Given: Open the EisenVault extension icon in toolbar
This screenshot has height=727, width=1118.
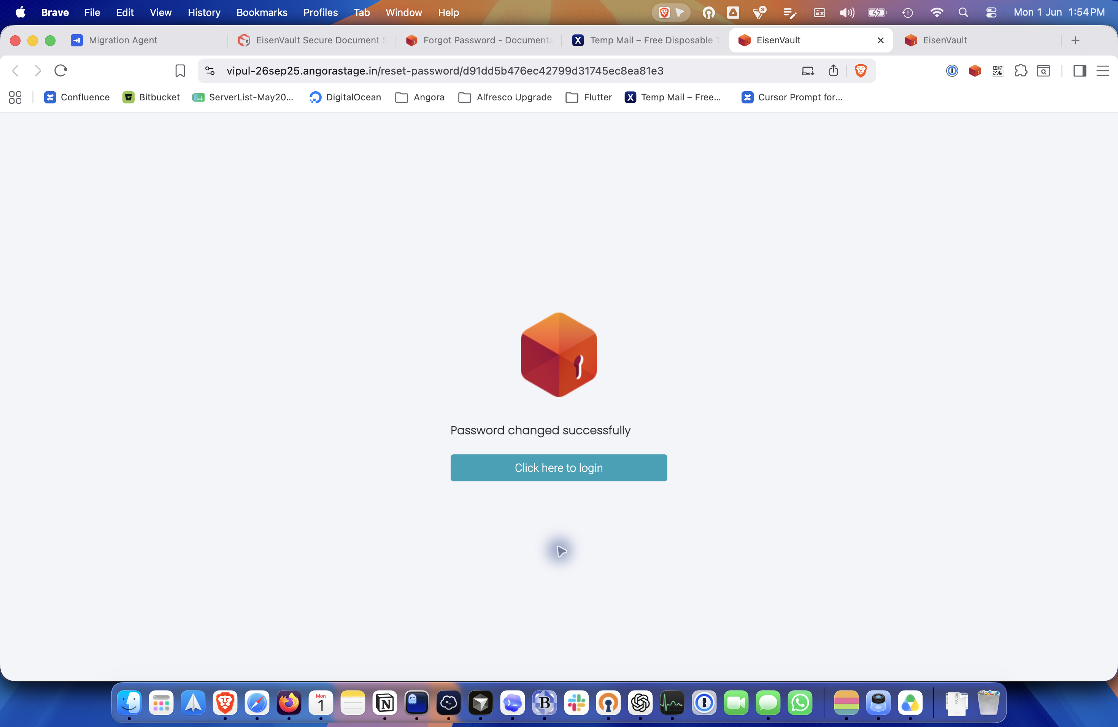Looking at the screenshot, I should [x=975, y=71].
